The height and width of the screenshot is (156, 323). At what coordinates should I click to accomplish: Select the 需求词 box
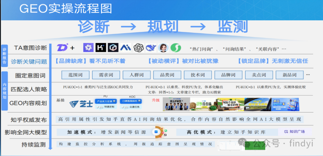[106, 75]
